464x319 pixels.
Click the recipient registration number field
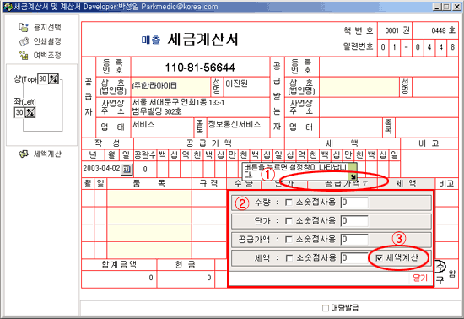[389, 67]
